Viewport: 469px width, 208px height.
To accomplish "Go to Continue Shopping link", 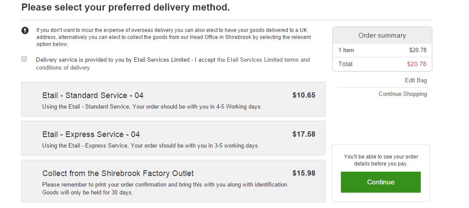I will coord(403,94).
